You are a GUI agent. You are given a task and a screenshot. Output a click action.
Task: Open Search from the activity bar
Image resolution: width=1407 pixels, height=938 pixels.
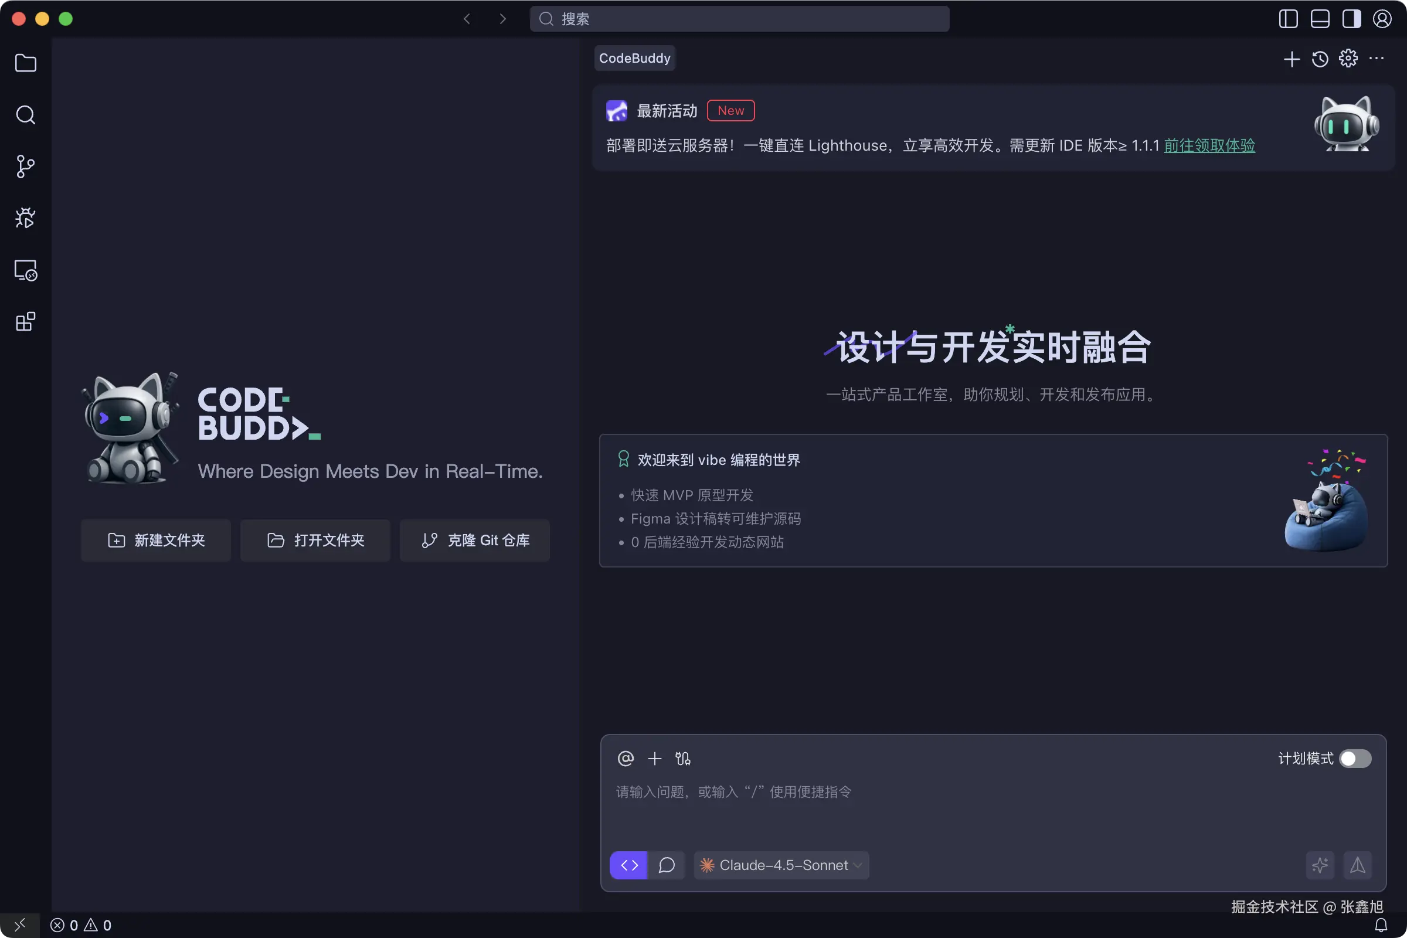click(26, 115)
